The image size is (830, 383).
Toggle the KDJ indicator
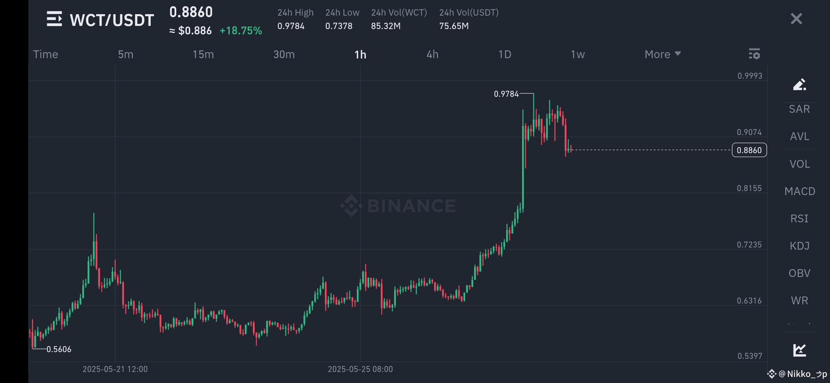[799, 246]
